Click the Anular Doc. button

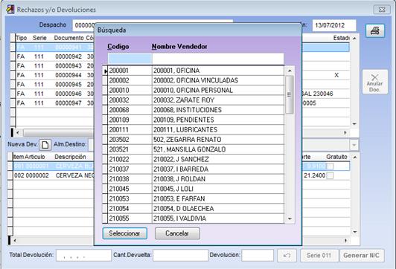pyautogui.click(x=375, y=82)
